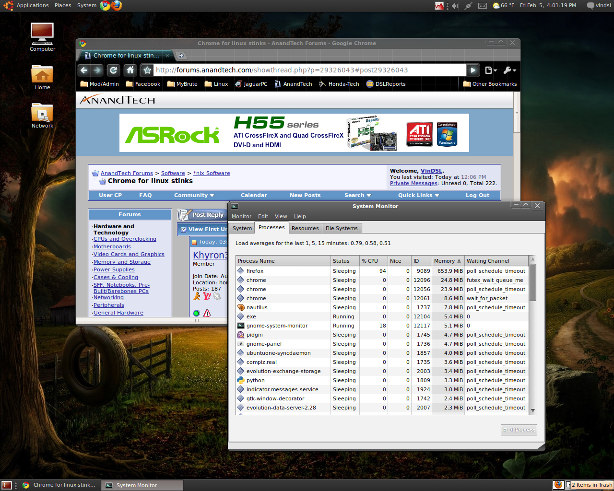This screenshot has height=491, width=614.
Task: Switch to System Monitor taskbar button
Action: point(142,485)
